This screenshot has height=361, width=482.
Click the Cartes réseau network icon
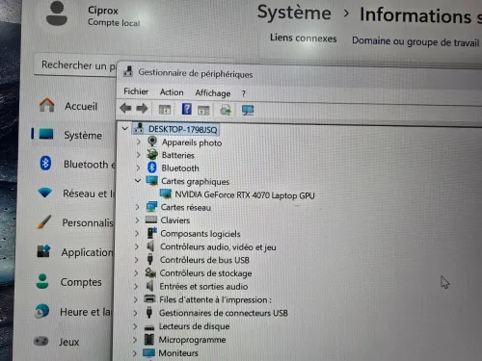pos(151,207)
